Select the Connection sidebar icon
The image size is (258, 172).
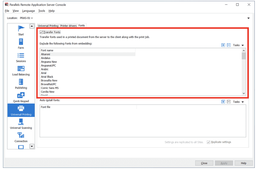click(x=21, y=137)
